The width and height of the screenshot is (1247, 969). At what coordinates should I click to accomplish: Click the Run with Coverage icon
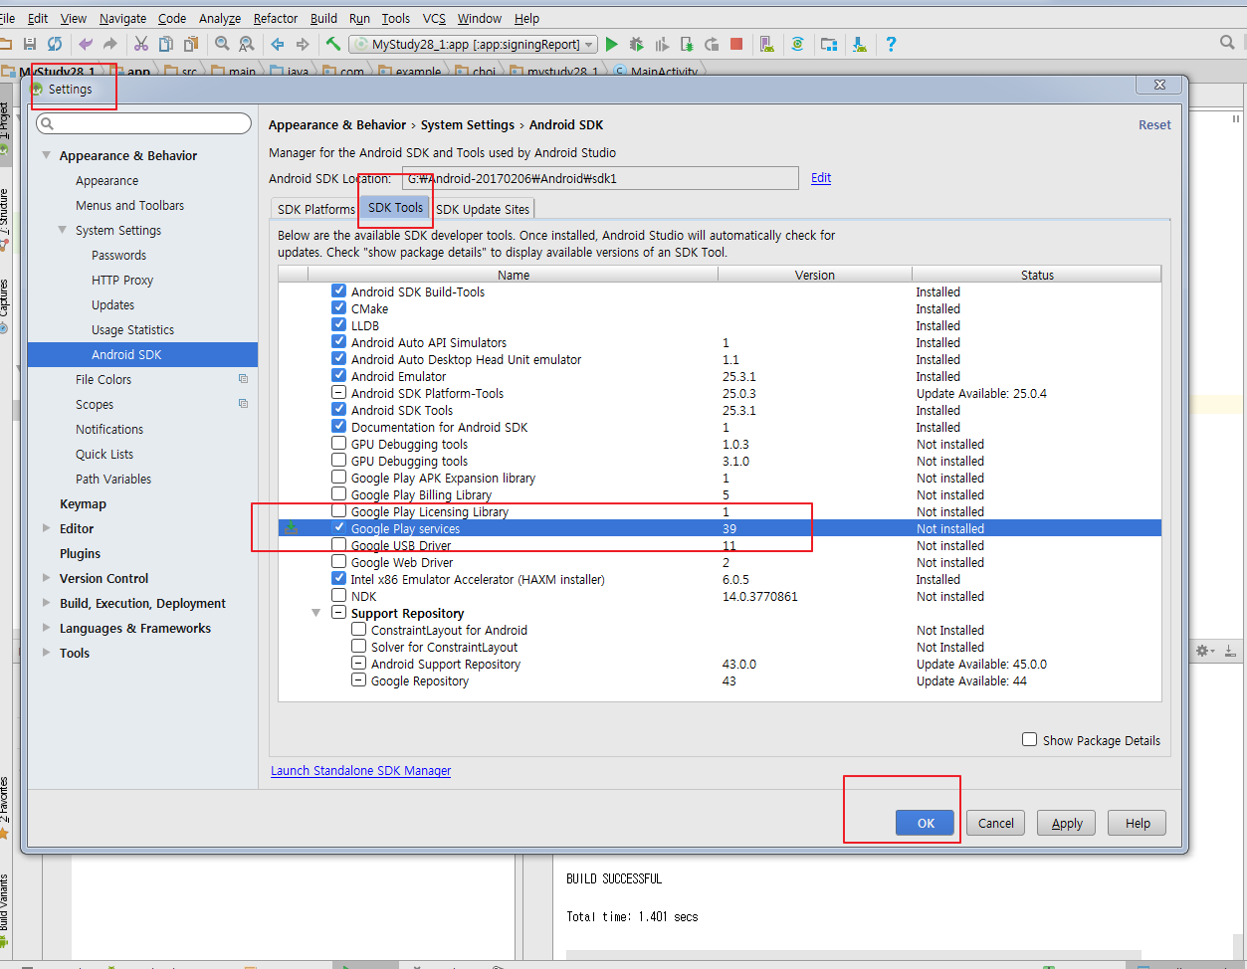pos(662,44)
